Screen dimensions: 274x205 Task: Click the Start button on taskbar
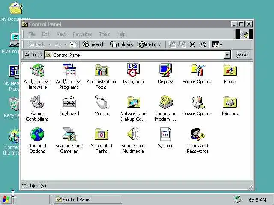6,199
